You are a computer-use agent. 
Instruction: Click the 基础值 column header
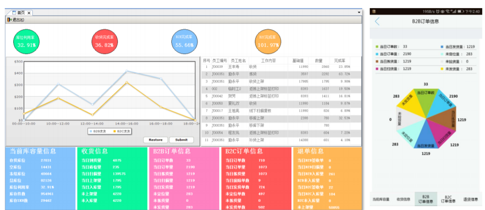tap(298, 61)
